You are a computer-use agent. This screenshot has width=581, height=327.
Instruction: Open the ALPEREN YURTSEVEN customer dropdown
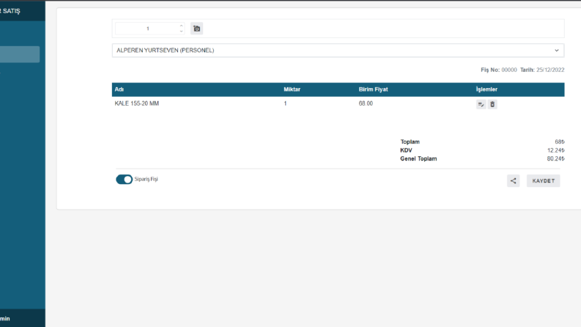(x=338, y=51)
